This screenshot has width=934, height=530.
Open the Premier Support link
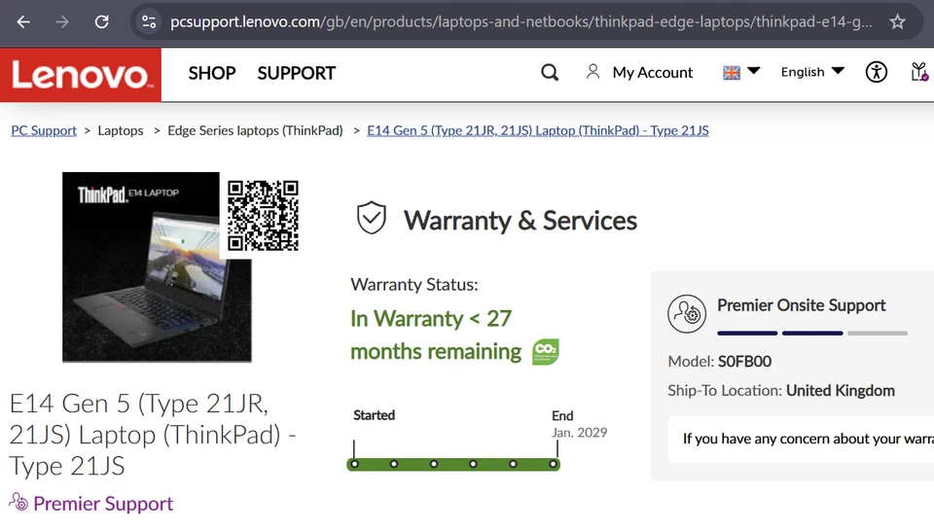pos(103,504)
